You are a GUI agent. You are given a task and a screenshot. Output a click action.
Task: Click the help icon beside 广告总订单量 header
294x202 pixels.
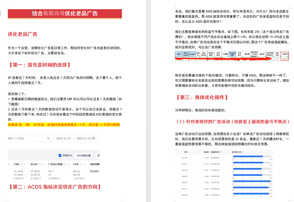(65, 164)
